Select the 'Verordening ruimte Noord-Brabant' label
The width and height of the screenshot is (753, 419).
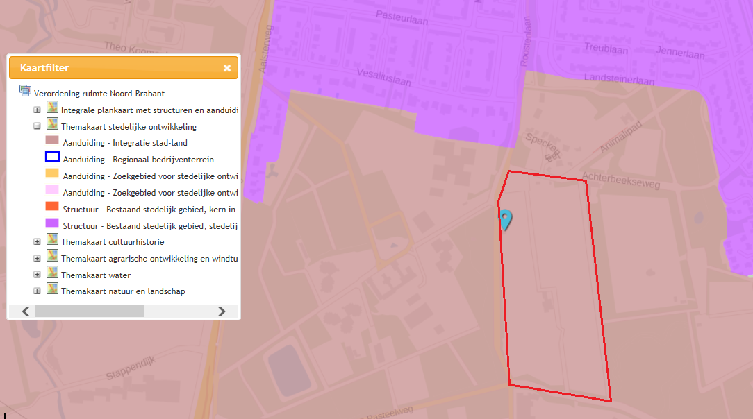pos(99,94)
